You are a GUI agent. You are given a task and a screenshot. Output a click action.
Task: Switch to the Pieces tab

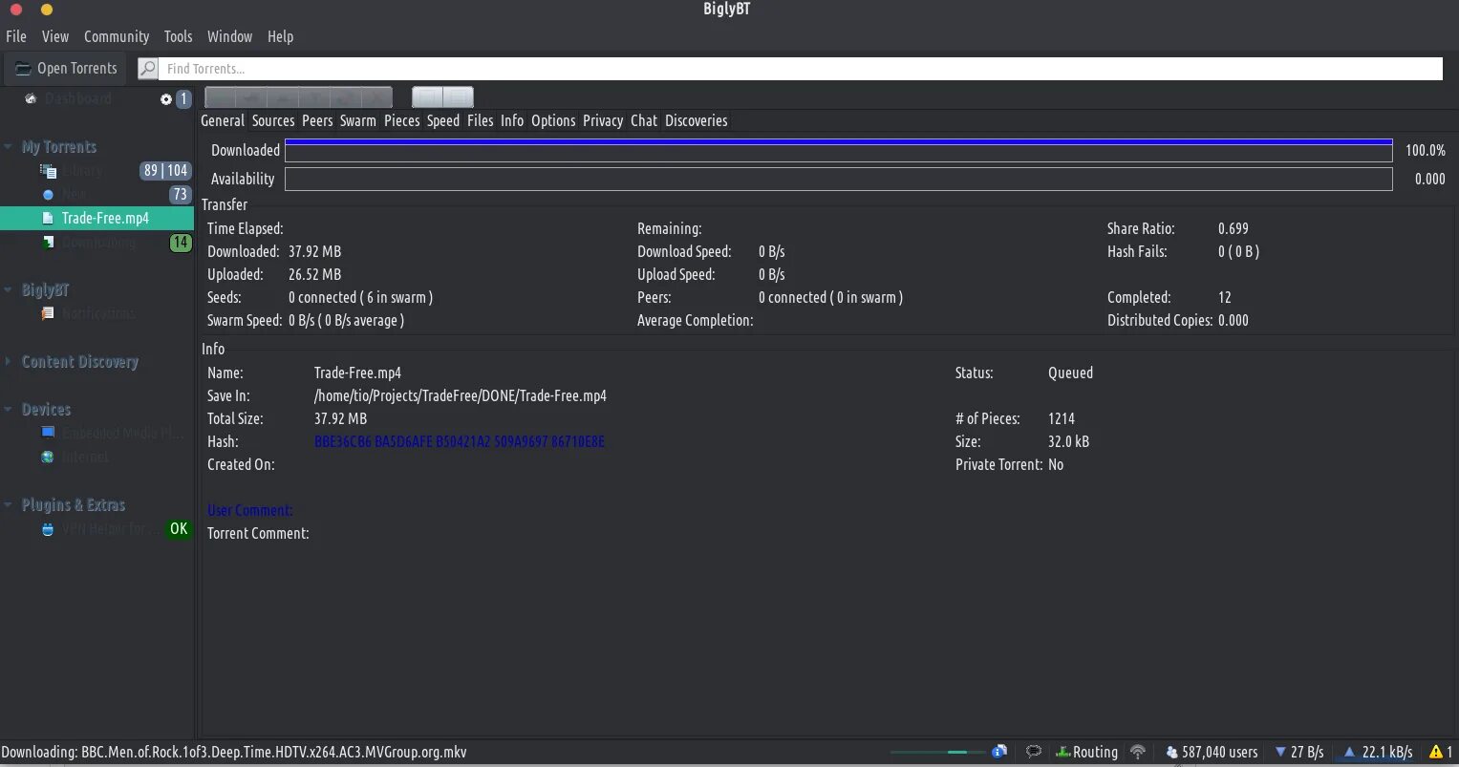(x=402, y=120)
